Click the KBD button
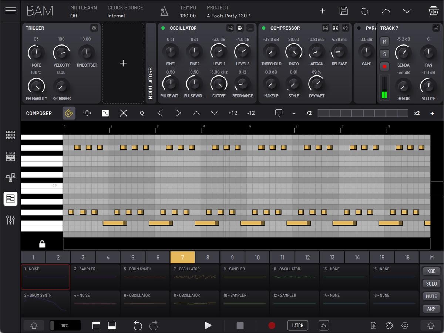The height and width of the screenshot is (333, 444). (x=431, y=271)
